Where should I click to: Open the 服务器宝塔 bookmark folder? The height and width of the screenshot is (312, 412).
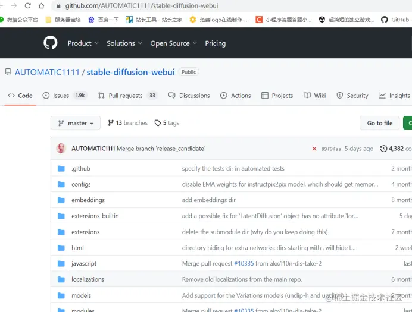point(63,20)
